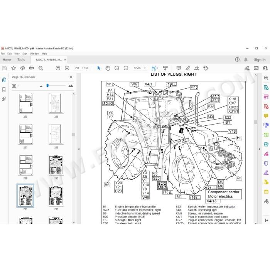Send file by email envelope icon

click(256, 68)
